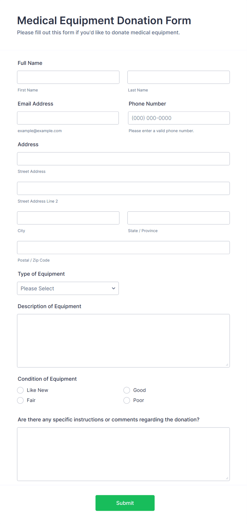Click the Medical Equipment Donation Form title

tap(104, 20)
